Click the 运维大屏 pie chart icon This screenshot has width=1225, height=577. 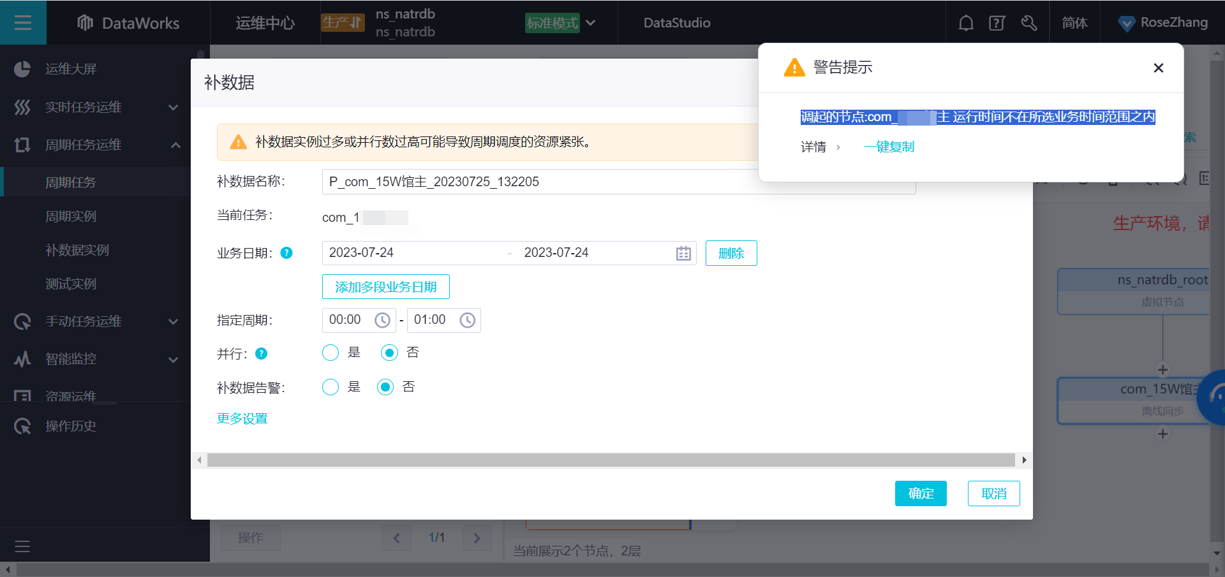pyautogui.click(x=22, y=69)
